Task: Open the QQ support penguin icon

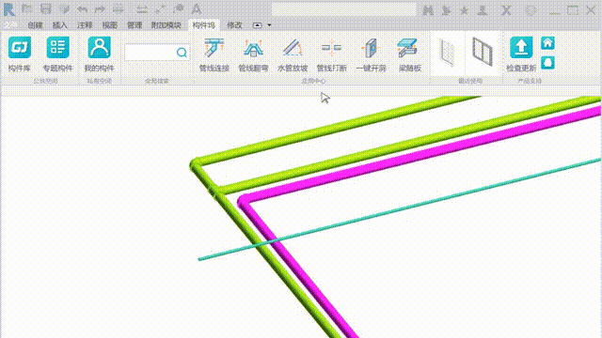Action: (547, 62)
